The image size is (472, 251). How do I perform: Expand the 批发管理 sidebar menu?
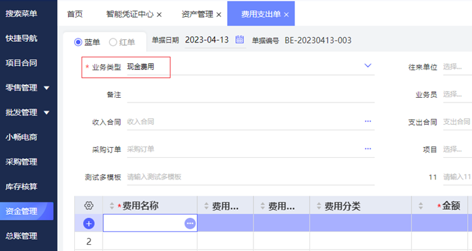coord(47,113)
